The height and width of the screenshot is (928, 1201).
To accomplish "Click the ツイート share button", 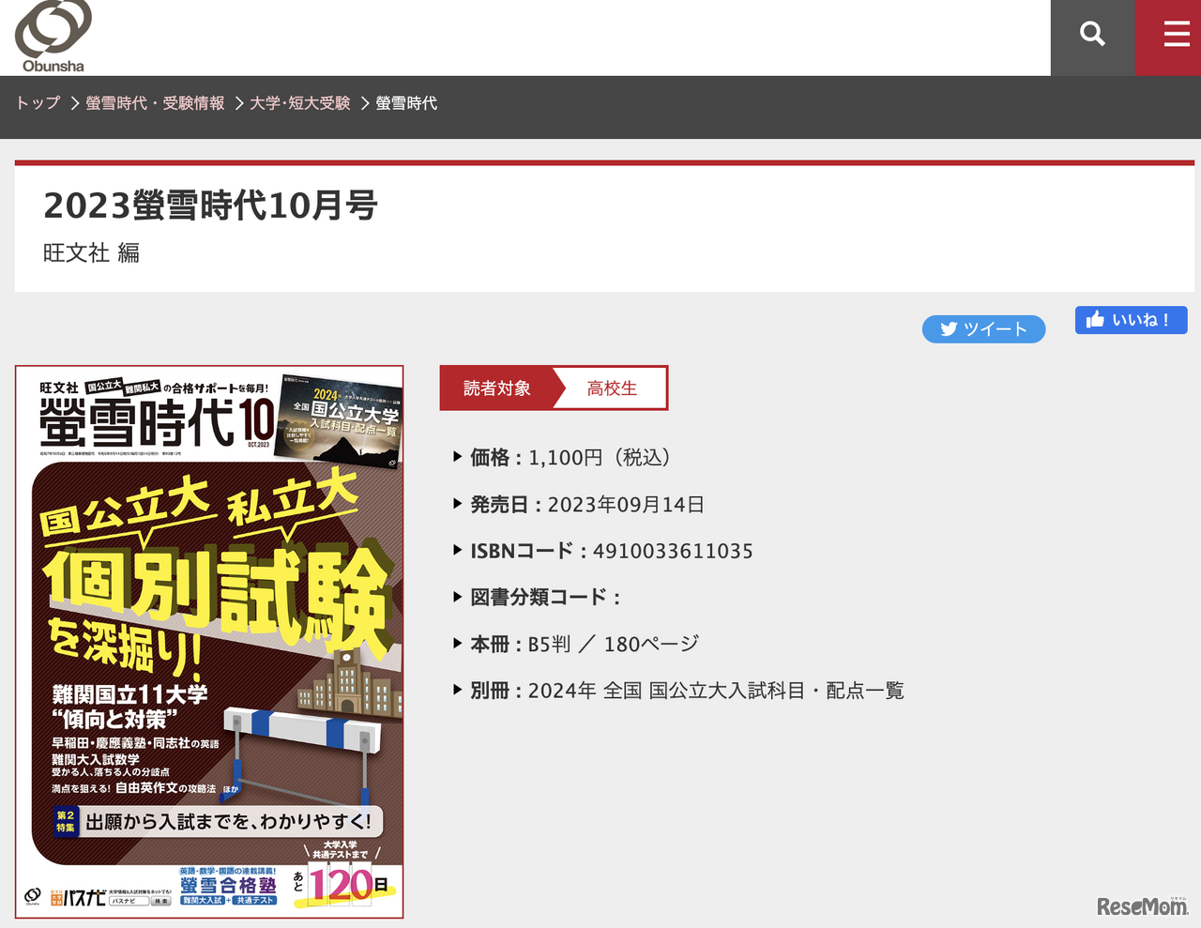I will click(x=983, y=328).
